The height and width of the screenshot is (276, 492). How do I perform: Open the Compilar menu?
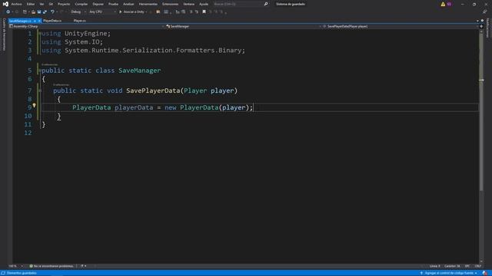click(x=81, y=4)
